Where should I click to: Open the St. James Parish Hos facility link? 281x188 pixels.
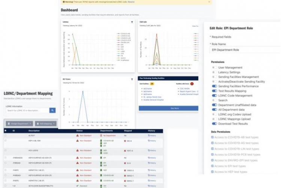click(x=152, y=97)
